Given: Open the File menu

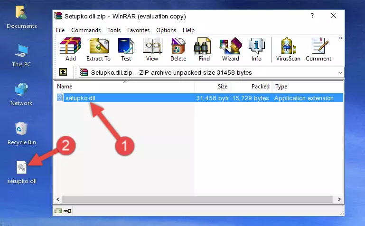Looking at the screenshot, I should click(60, 30).
